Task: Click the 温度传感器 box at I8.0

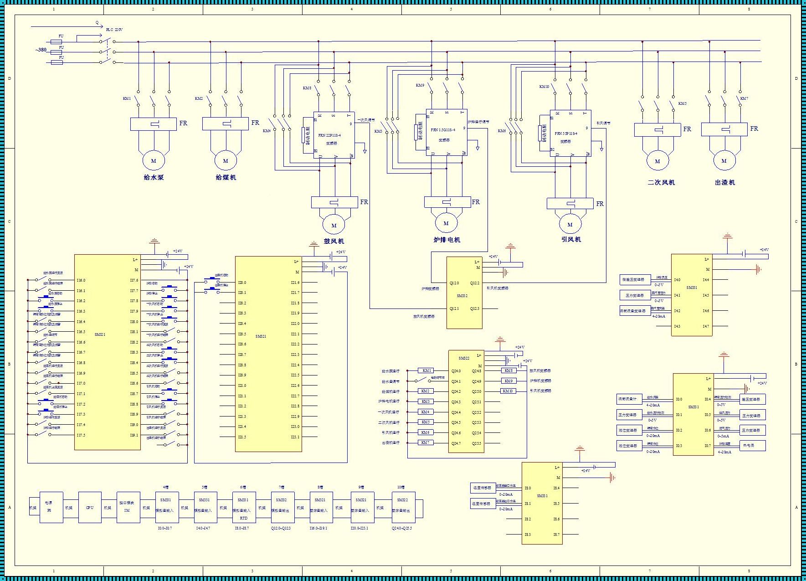Action: [x=483, y=488]
